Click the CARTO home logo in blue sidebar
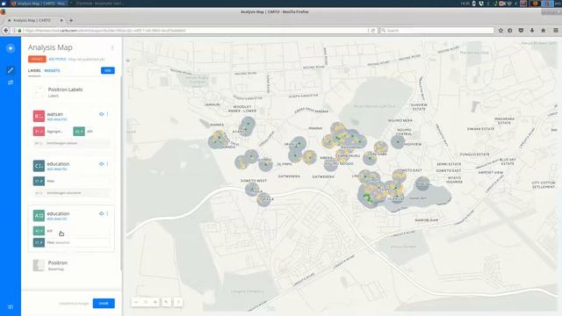This screenshot has height=316, width=562. point(11,48)
